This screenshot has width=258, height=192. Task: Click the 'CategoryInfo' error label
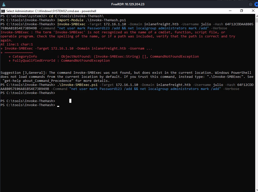point(25,57)
